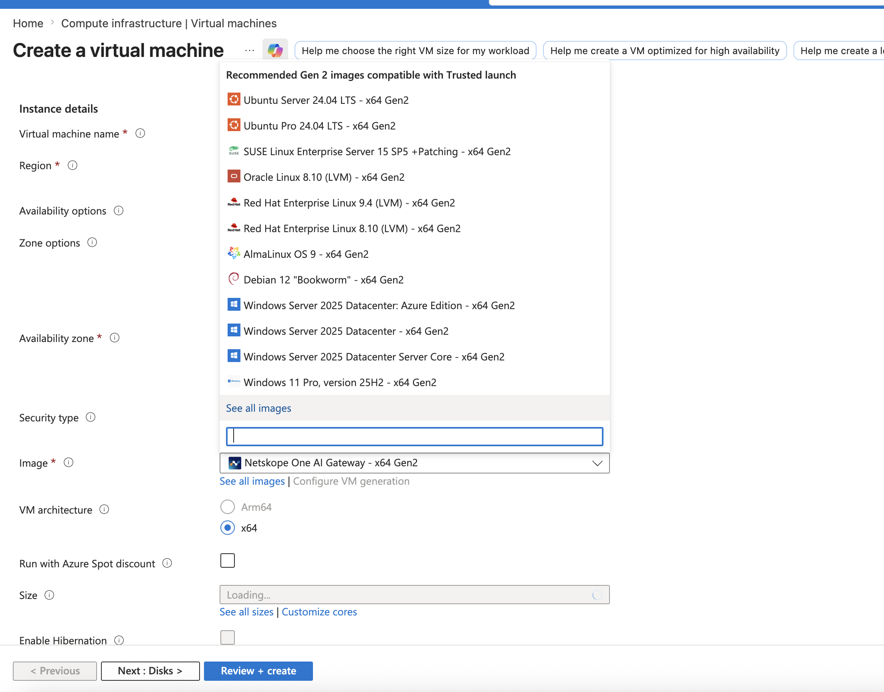
Task: Click the Ubuntu Pro 24.04 logo icon
Action: coord(234,125)
